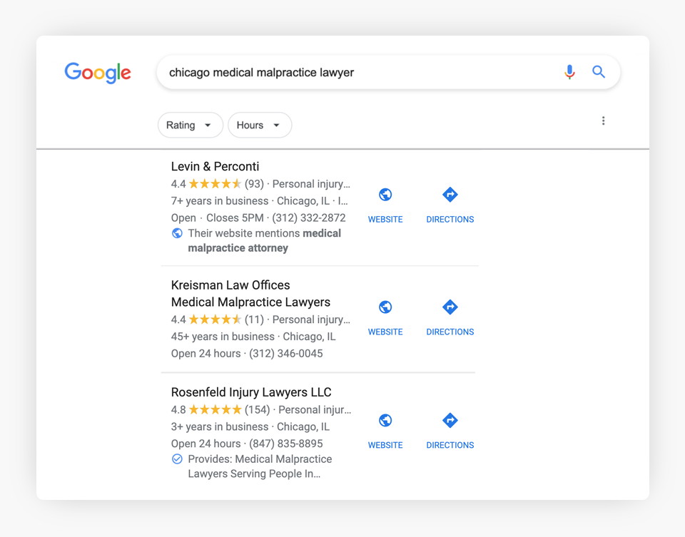Open Rosenfeld Injury Lawyers website globe icon

click(x=385, y=421)
